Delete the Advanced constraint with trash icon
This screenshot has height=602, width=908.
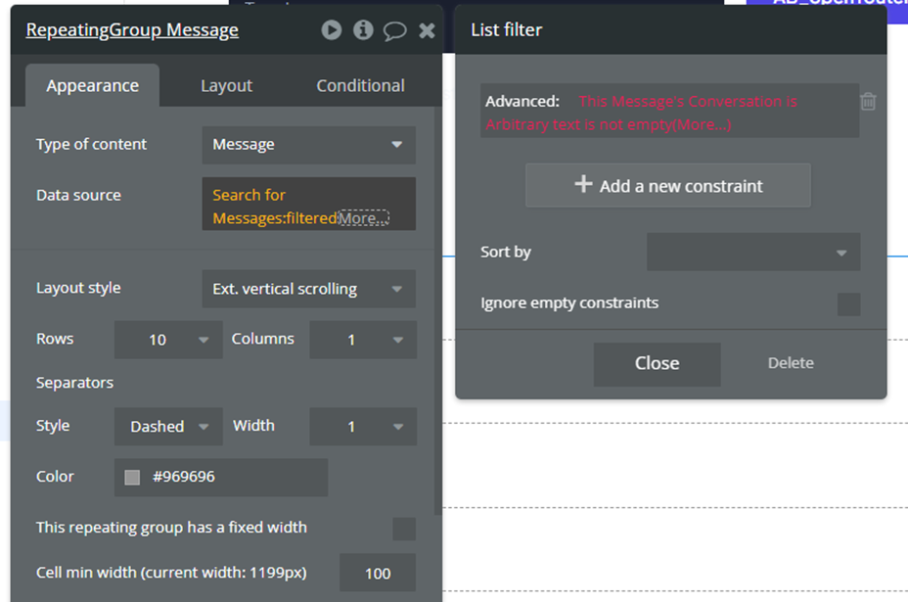coord(868,102)
